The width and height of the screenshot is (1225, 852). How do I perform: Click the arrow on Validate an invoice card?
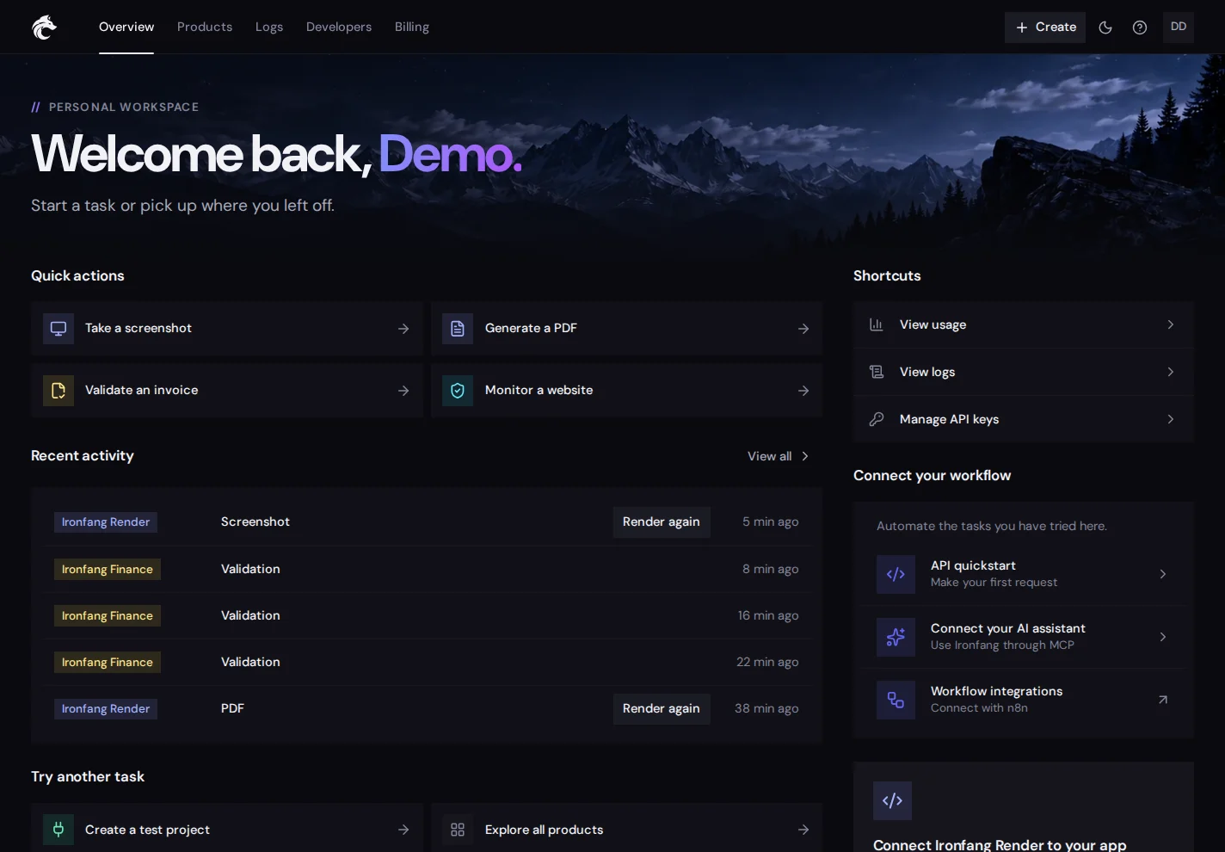[403, 391]
